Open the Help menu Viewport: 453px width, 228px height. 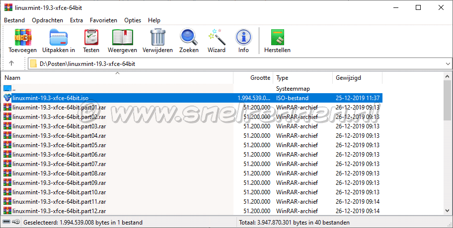coord(154,20)
